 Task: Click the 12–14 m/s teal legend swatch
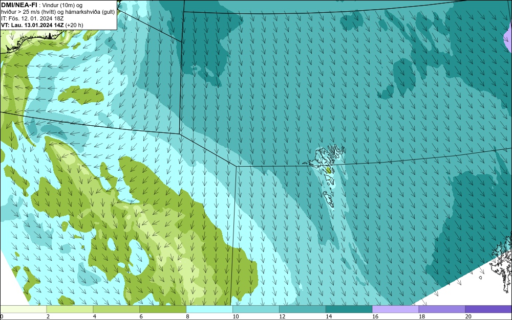tap(303, 309)
